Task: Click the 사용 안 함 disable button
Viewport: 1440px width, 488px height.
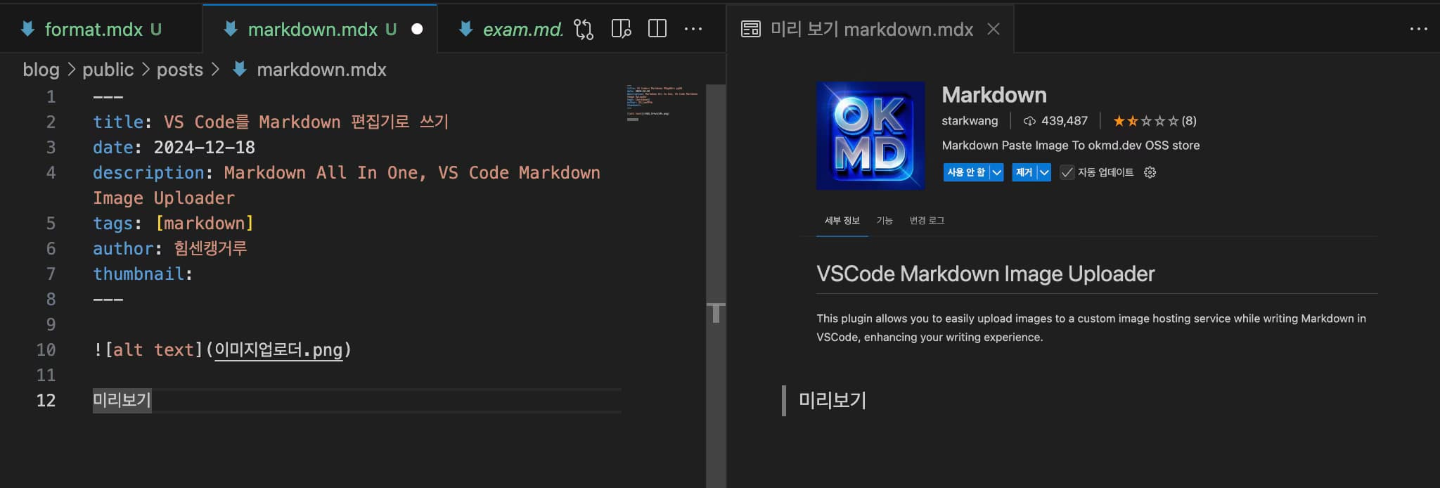Action: pos(966,172)
